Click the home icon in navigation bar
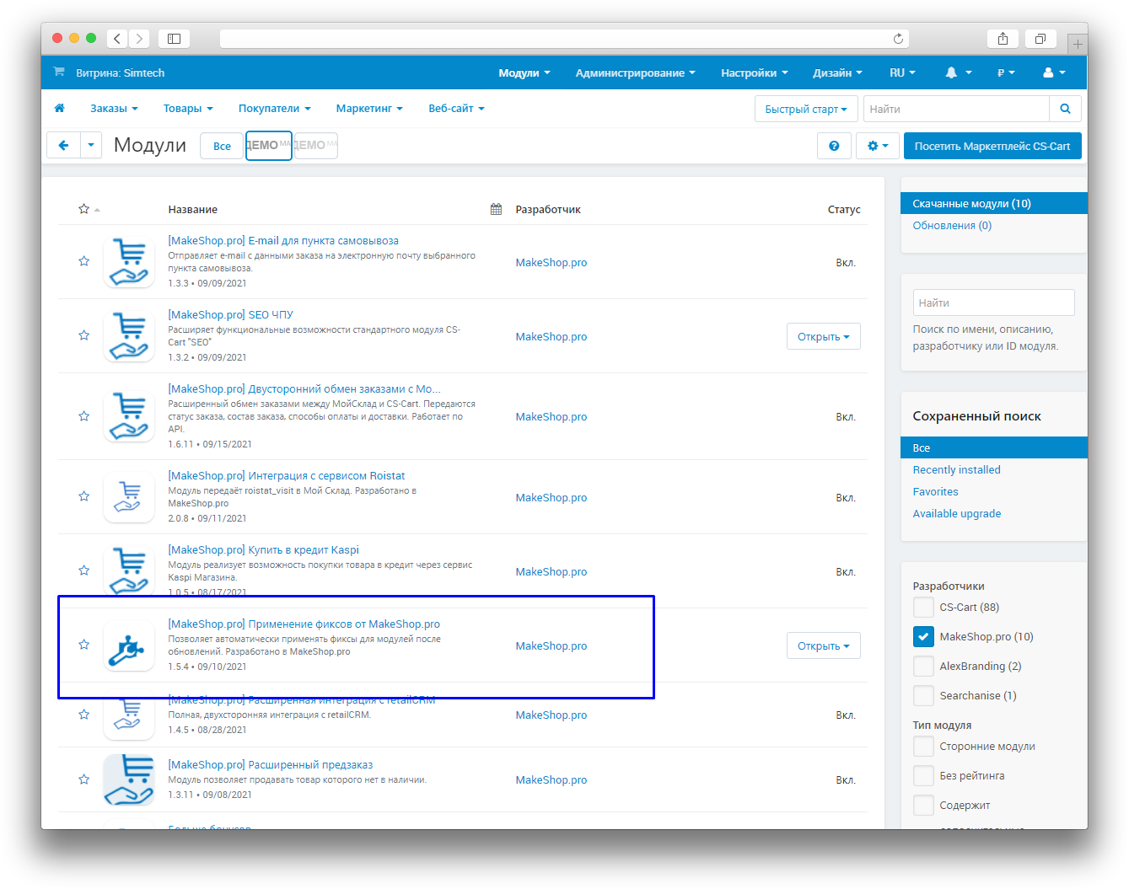Screen dimensions: 1129x889 60,109
